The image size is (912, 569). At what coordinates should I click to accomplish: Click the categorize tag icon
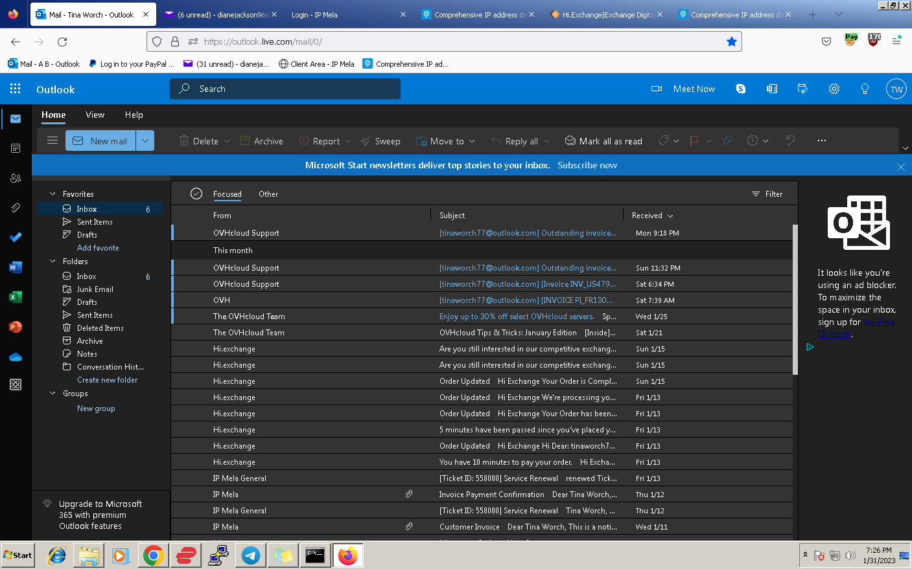tap(663, 140)
